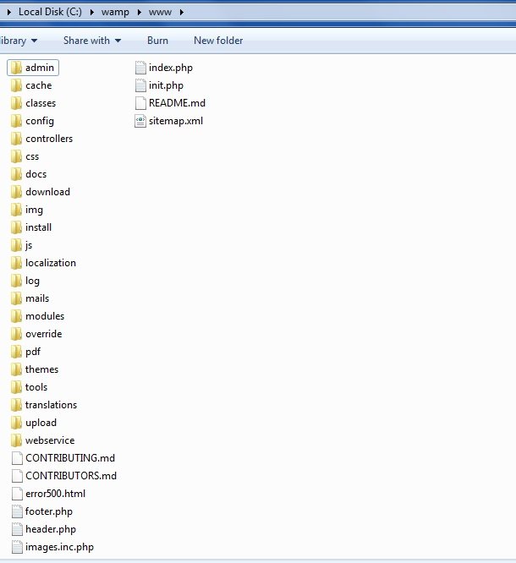The image size is (516, 563).
Task: Select the CONTRIBUTORS.md file icon
Action: [x=17, y=476]
